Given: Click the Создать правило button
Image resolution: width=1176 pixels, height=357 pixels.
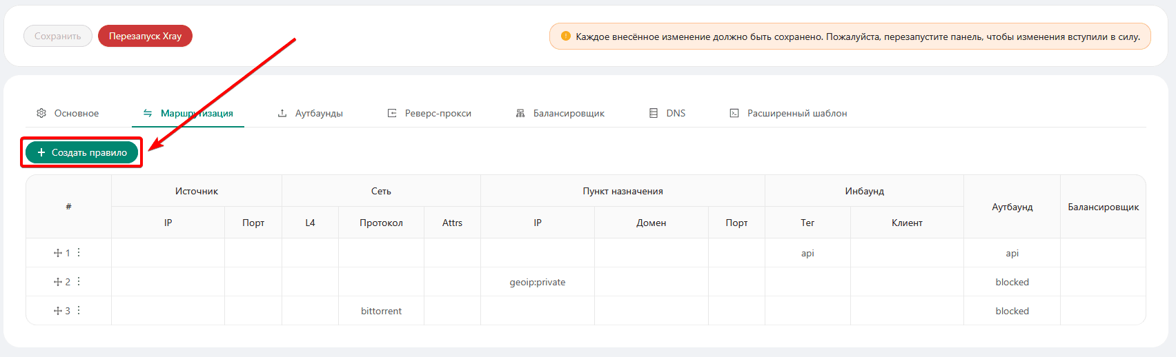Looking at the screenshot, I should (82, 152).
